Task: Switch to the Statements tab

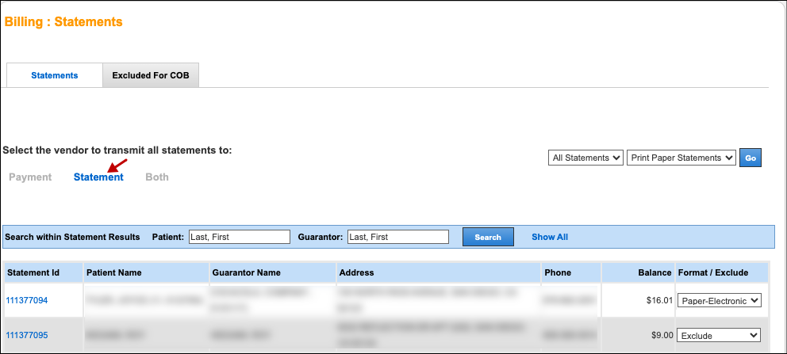Action: tap(54, 75)
